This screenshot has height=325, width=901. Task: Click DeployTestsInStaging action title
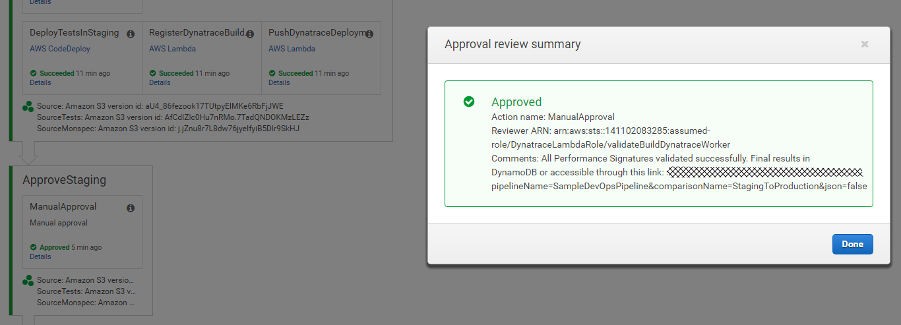(74, 32)
